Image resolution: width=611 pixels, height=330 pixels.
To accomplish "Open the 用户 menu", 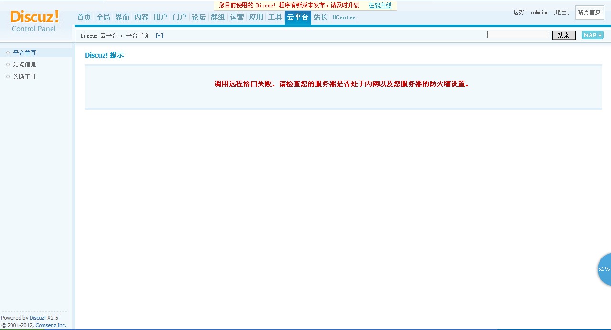I will click(x=160, y=17).
